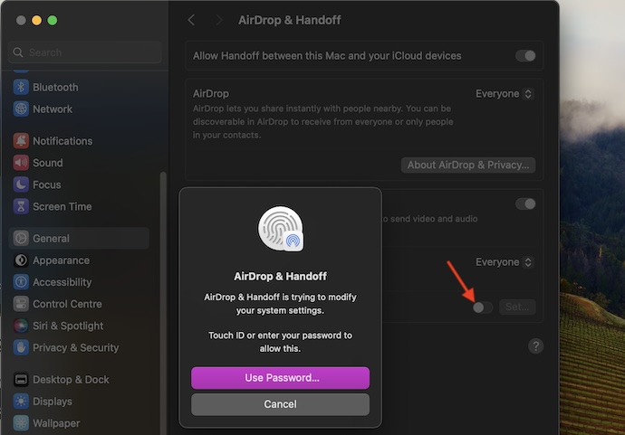Click Use Password button
Screen dimensions: 625x435
280,378
